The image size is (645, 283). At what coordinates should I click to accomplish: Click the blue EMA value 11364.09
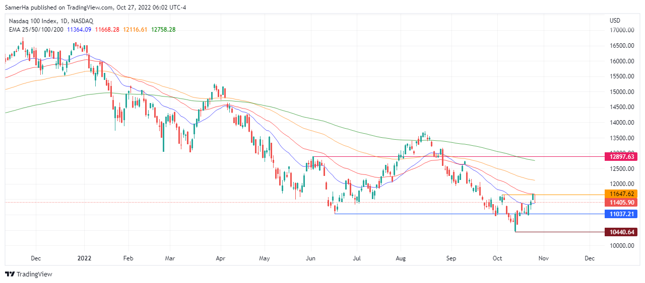tap(79, 30)
